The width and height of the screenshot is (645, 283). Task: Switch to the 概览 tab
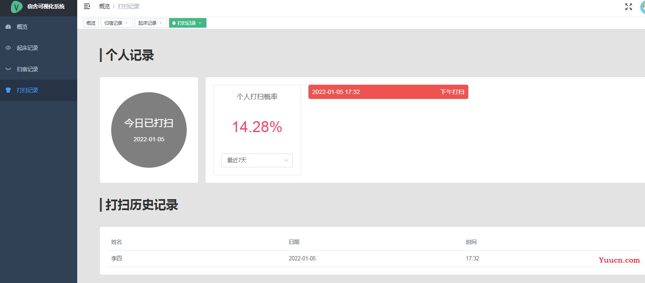click(x=91, y=23)
